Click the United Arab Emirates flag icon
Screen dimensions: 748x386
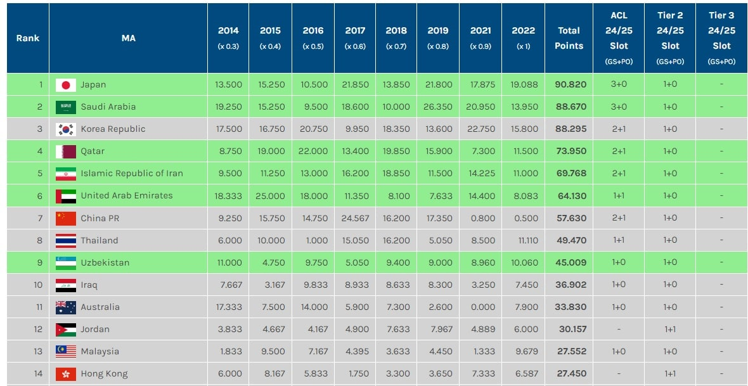point(66,196)
